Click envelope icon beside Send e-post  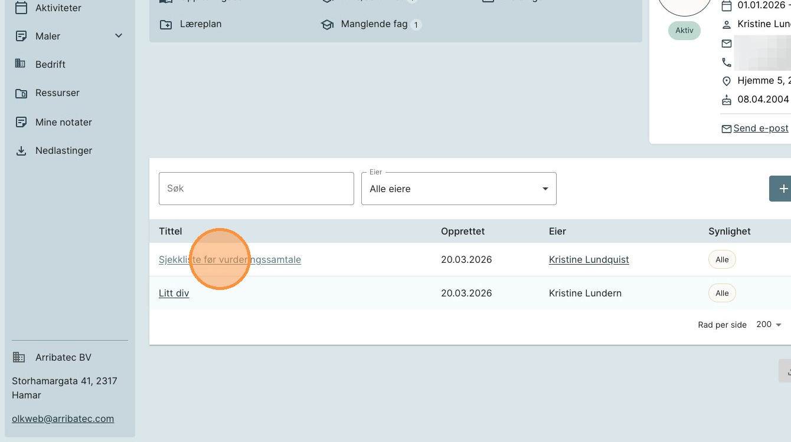point(726,128)
